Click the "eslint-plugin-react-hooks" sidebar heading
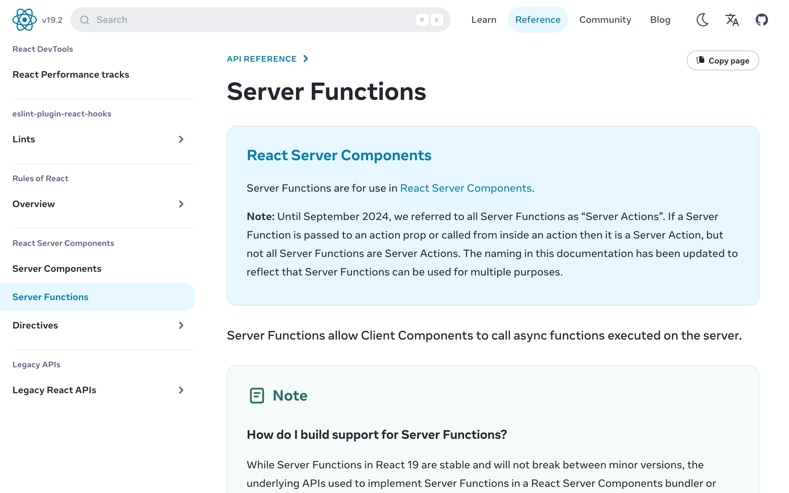Screen dimensions: 789x493 62,114
